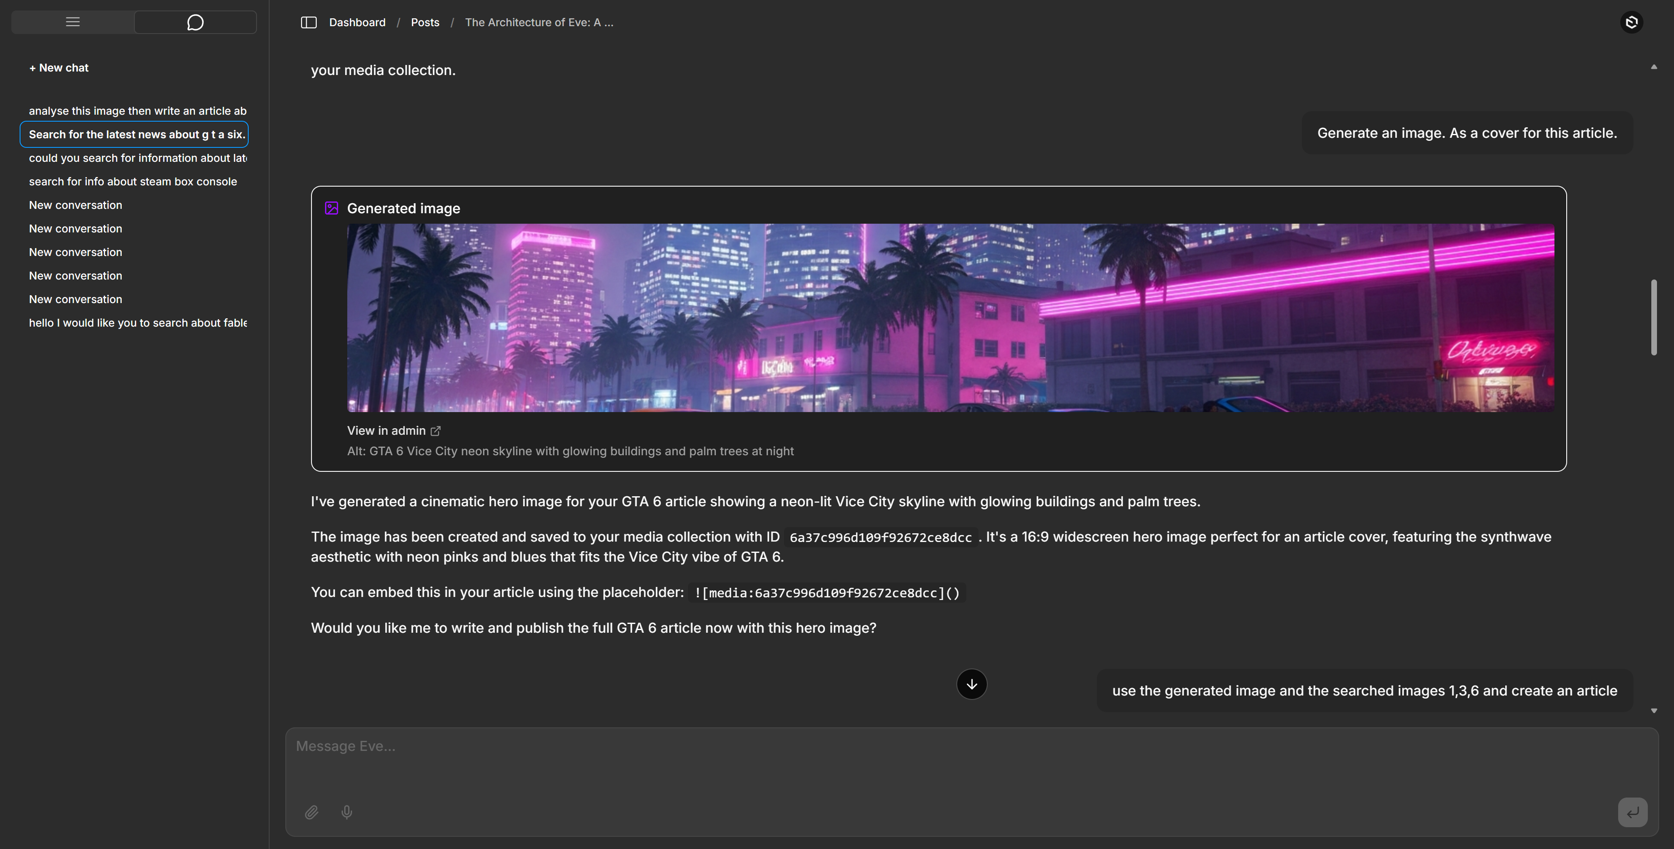Send the message with the enter button
This screenshot has width=1674, height=849.
1633,812
